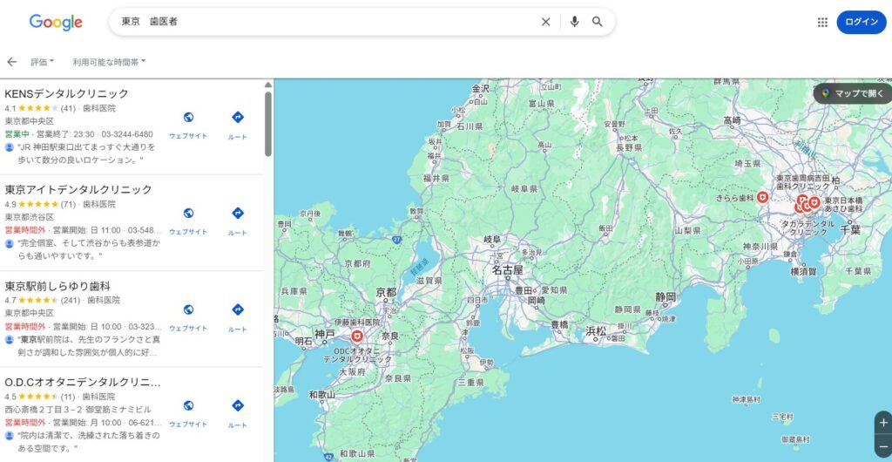Clear the search box with X icon
The image size is (892, 462).
545,22
